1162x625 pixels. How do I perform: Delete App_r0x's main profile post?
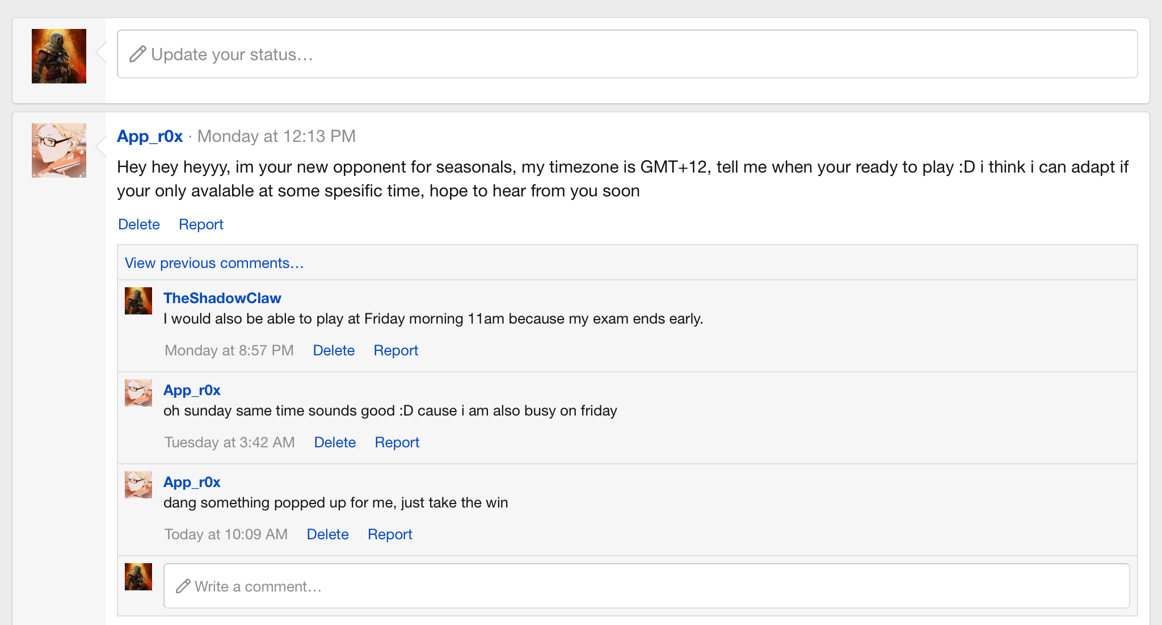click(x=139, y=224)
